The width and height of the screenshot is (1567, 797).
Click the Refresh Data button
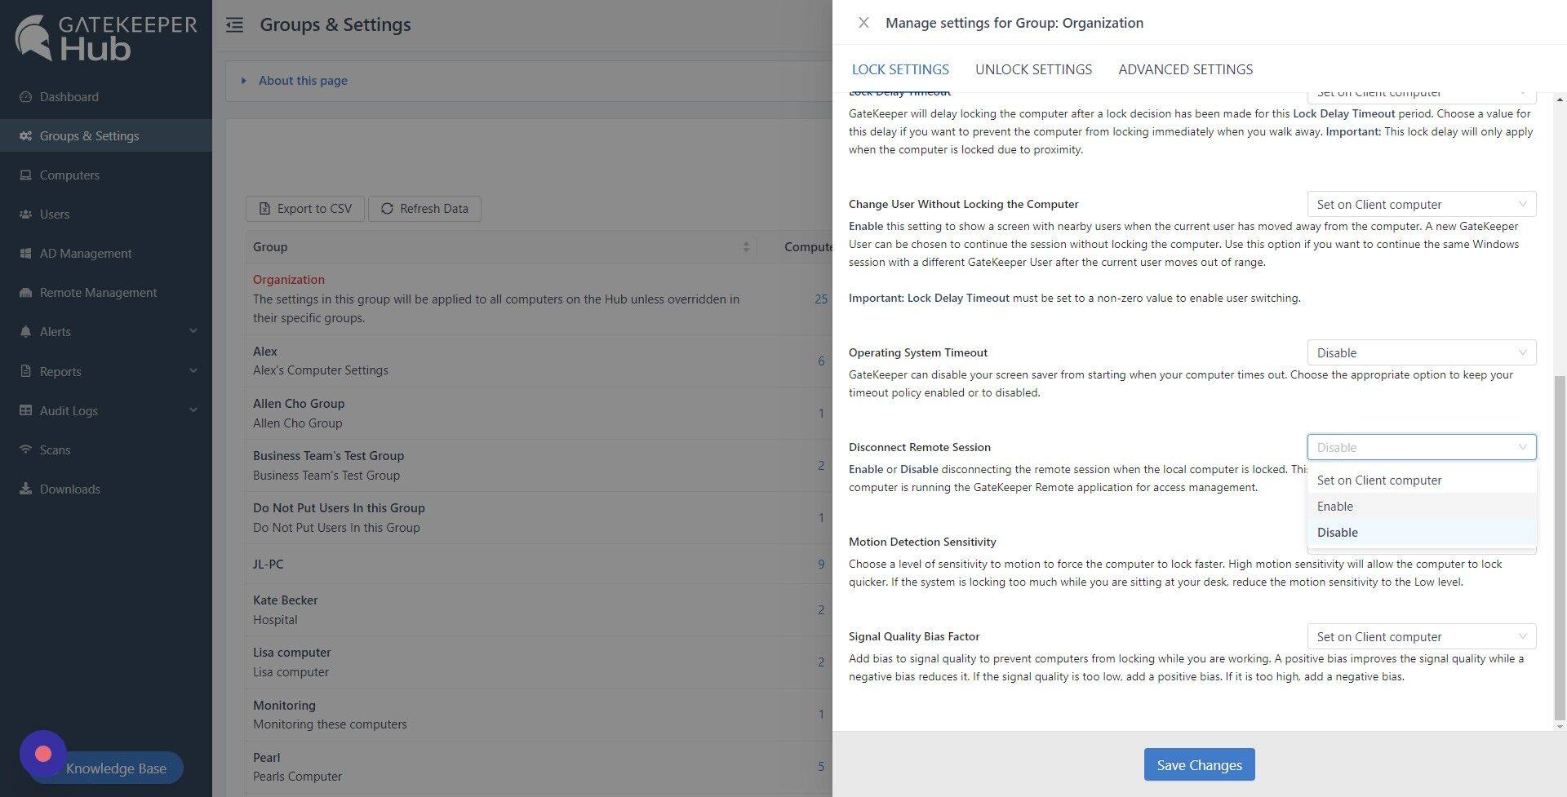point(424,209)
